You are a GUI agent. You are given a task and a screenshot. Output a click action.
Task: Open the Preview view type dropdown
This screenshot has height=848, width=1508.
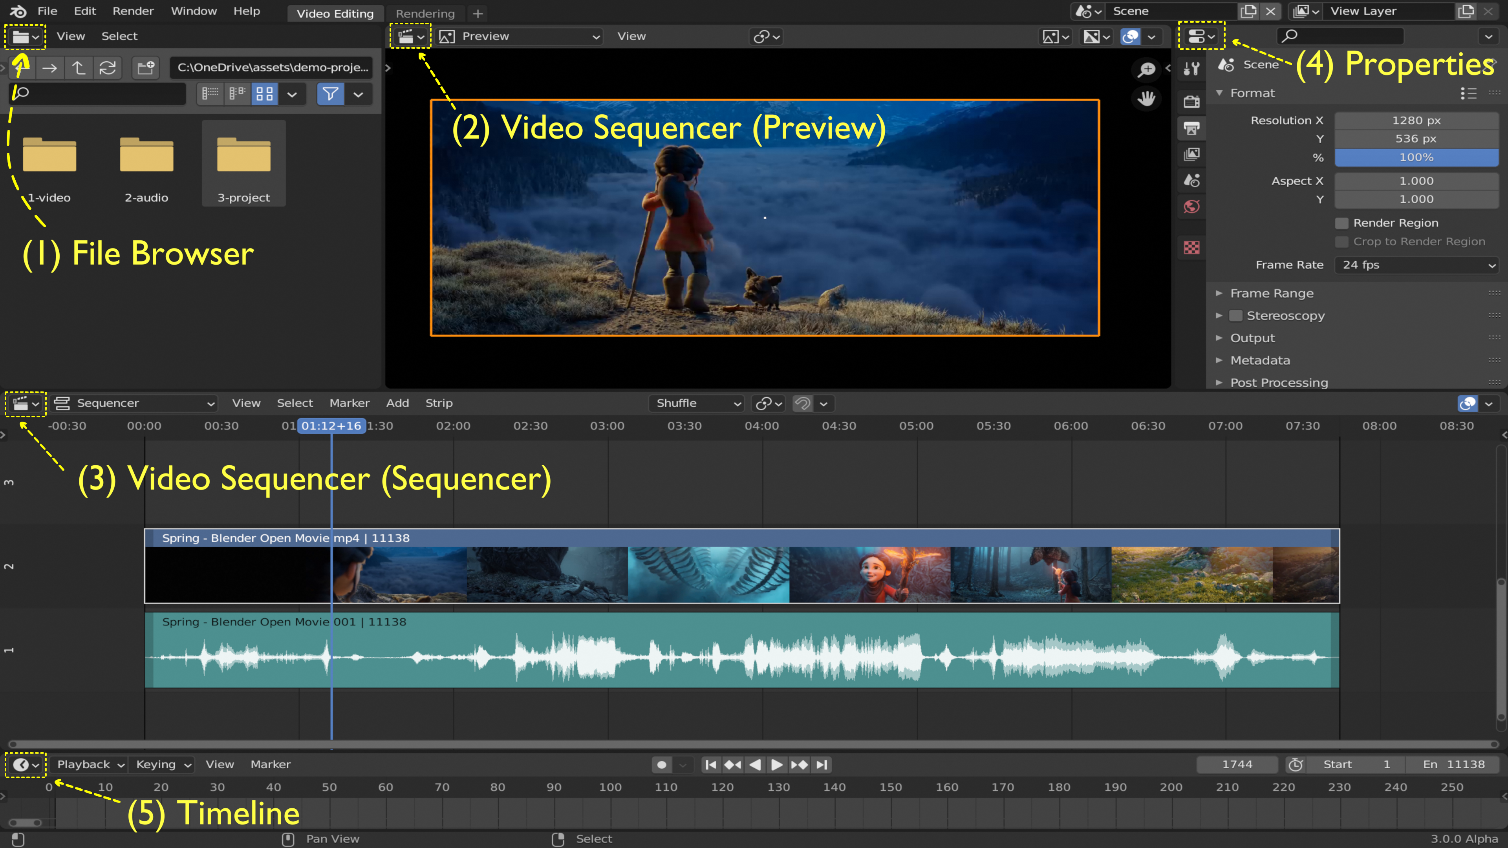[520, 36]
